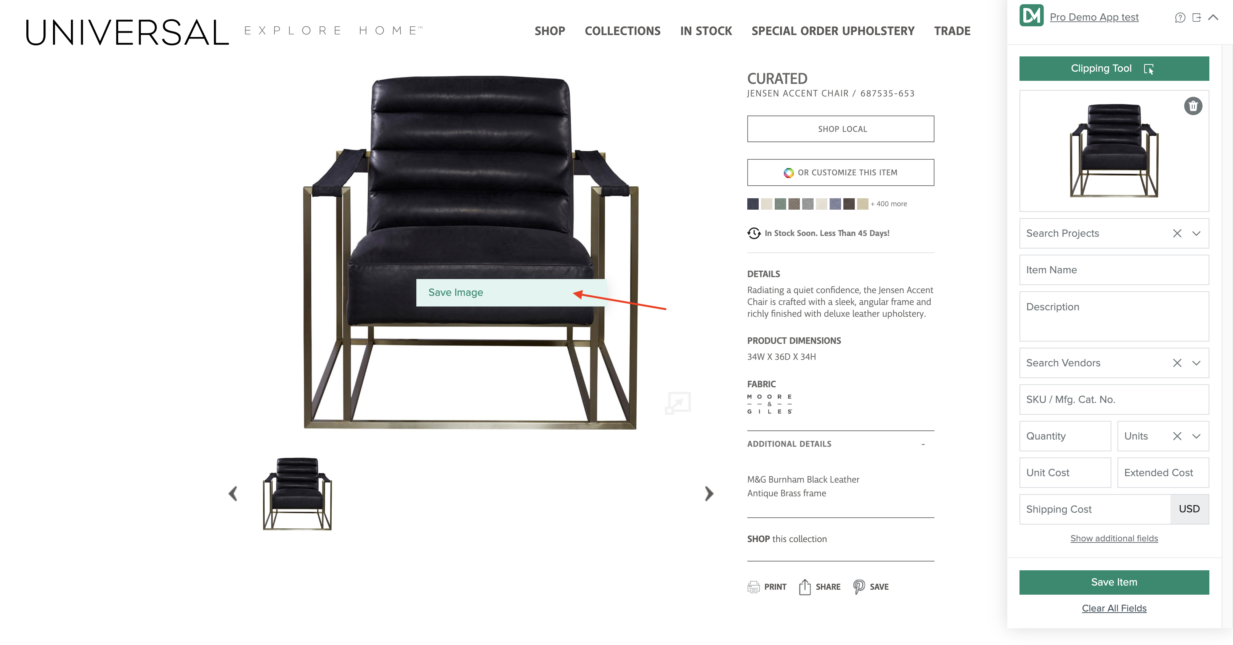Open the Search Vendors dropdown arrow
Viewport: 1233px width, 645px height.
tap(1196, 363)
